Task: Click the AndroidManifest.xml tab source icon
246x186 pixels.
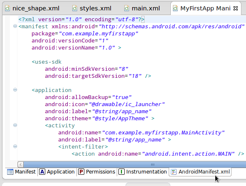Action: [174, 172]
